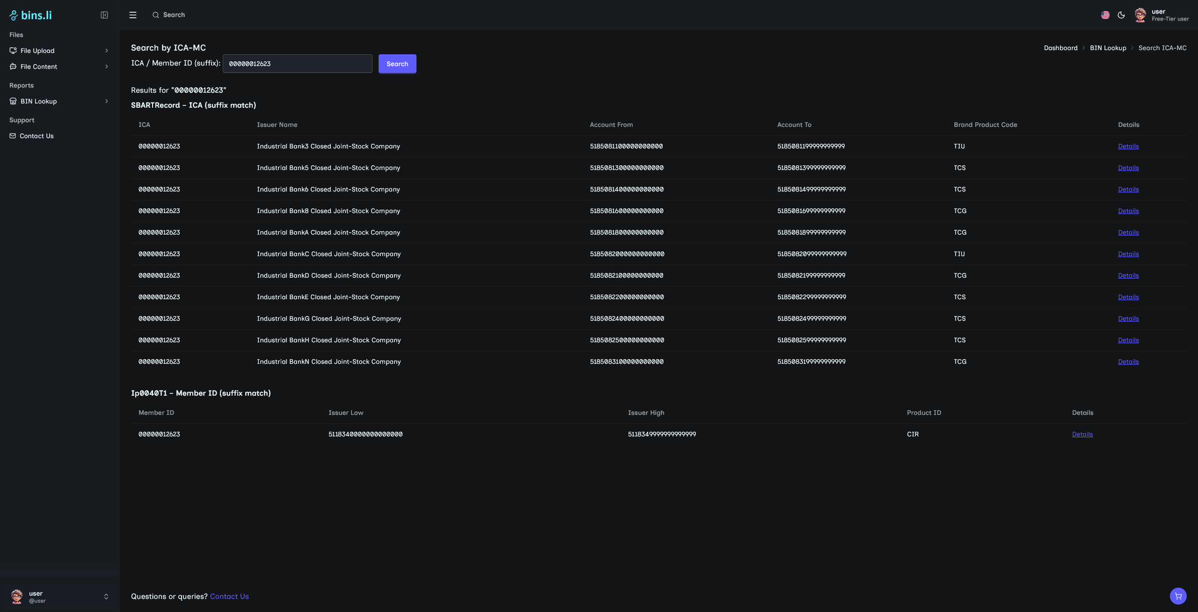This screenshot has width=1198, height=612.
Task: Open the user avatar in header
Action: click(1140, 15)
